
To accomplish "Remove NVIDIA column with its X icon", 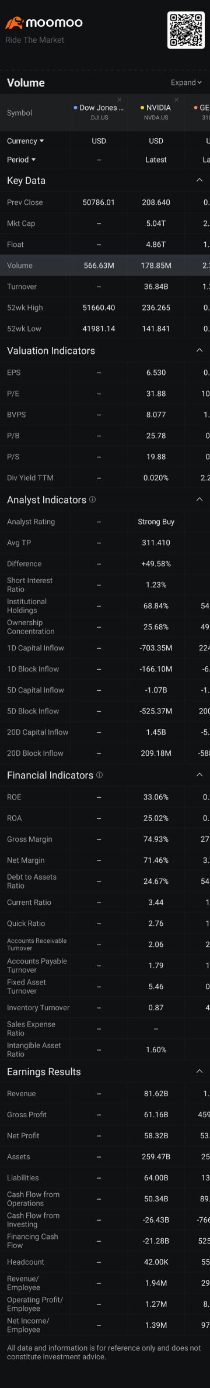I will (x=177, y=99).
